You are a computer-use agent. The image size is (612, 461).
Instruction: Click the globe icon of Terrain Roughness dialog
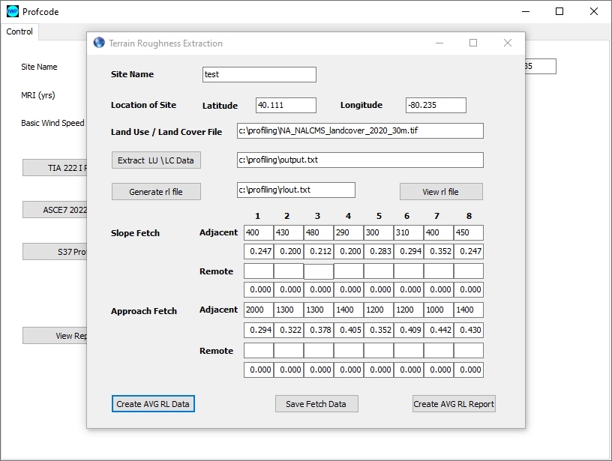99,43
